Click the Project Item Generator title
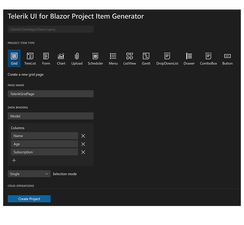 point(76,16)
